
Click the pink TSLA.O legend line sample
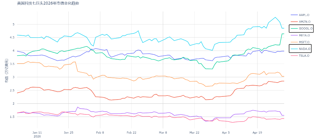tap(293, 56)
